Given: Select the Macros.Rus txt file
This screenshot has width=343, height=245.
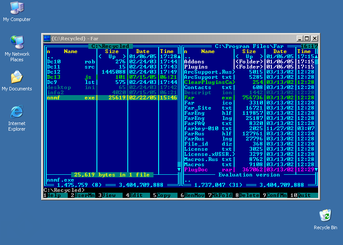Looking at the screenshot, I should [249, 159].
